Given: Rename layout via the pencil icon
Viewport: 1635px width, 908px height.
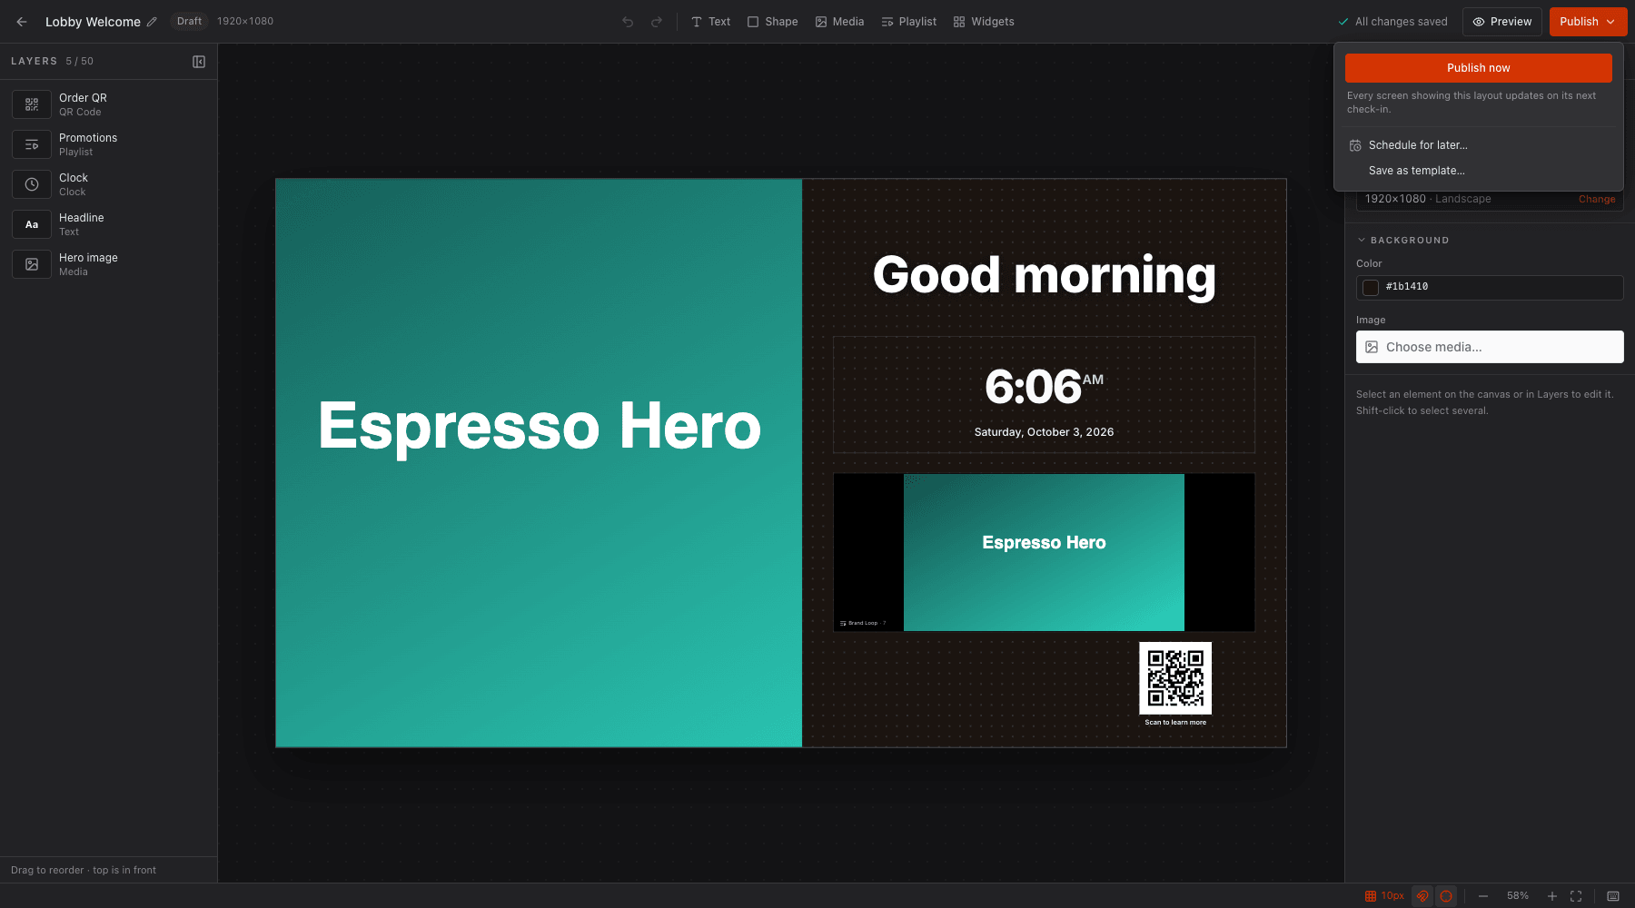Looking at the screenshot, I should pyautogui.click(x=152, y=22).
